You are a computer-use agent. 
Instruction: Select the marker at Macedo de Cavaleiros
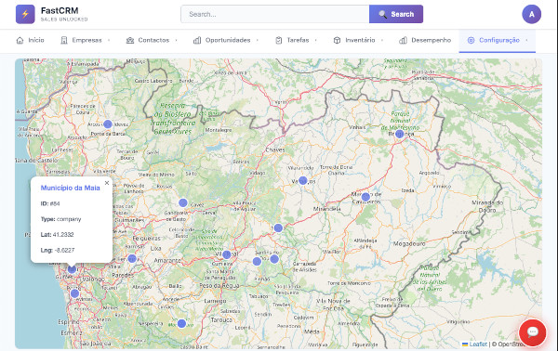coord(365,197)
